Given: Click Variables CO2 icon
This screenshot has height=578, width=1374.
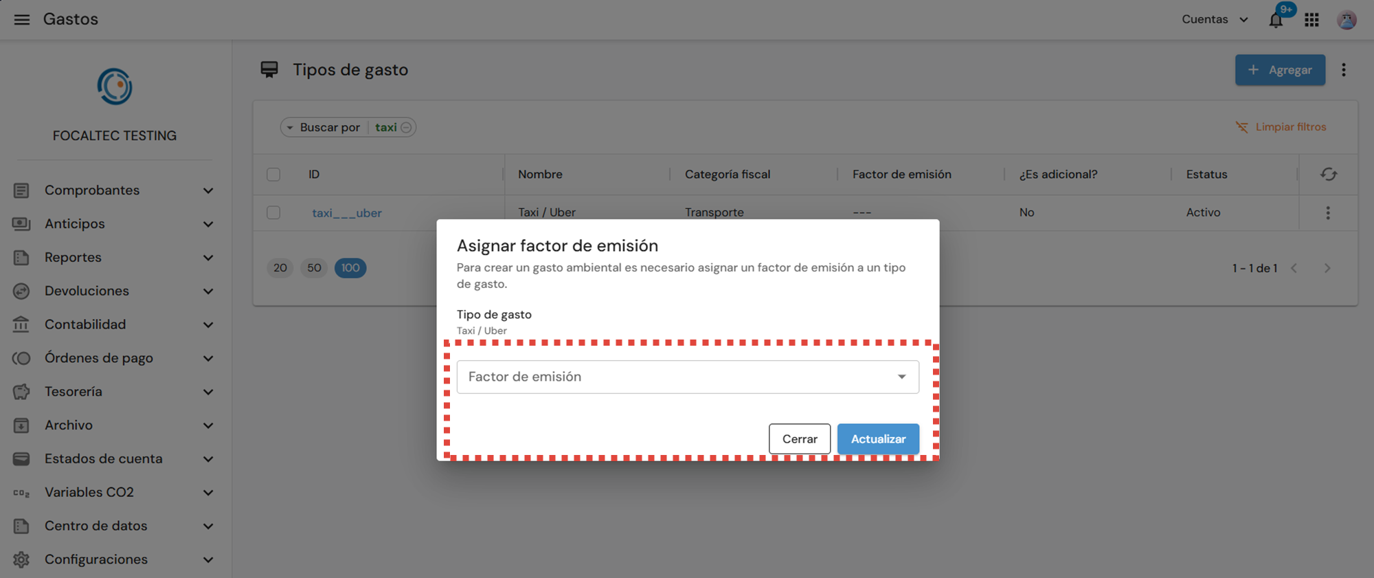Looking at the screenshot, I should [21, 493].
